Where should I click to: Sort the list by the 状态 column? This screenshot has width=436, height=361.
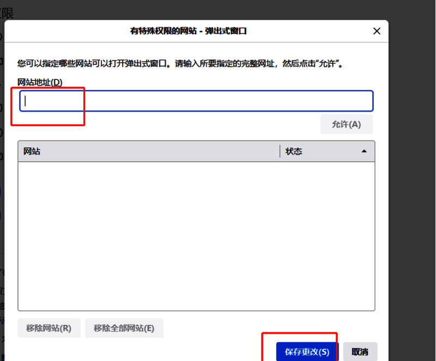tap(295, 151)
